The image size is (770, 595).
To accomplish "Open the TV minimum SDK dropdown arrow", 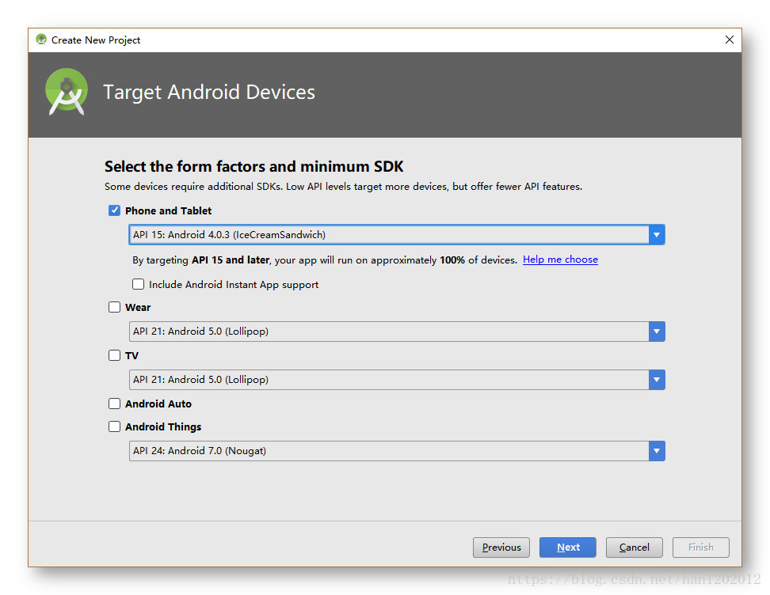I will 657,379.
